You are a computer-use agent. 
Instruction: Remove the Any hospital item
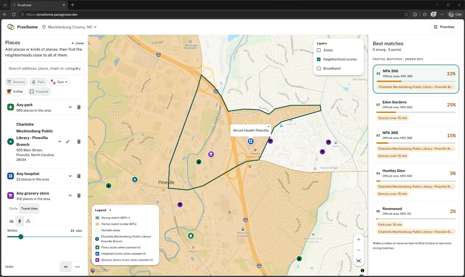click(79, 176)
